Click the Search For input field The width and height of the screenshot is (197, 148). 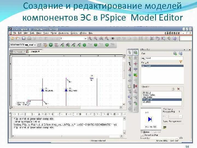tap(164, 138)
